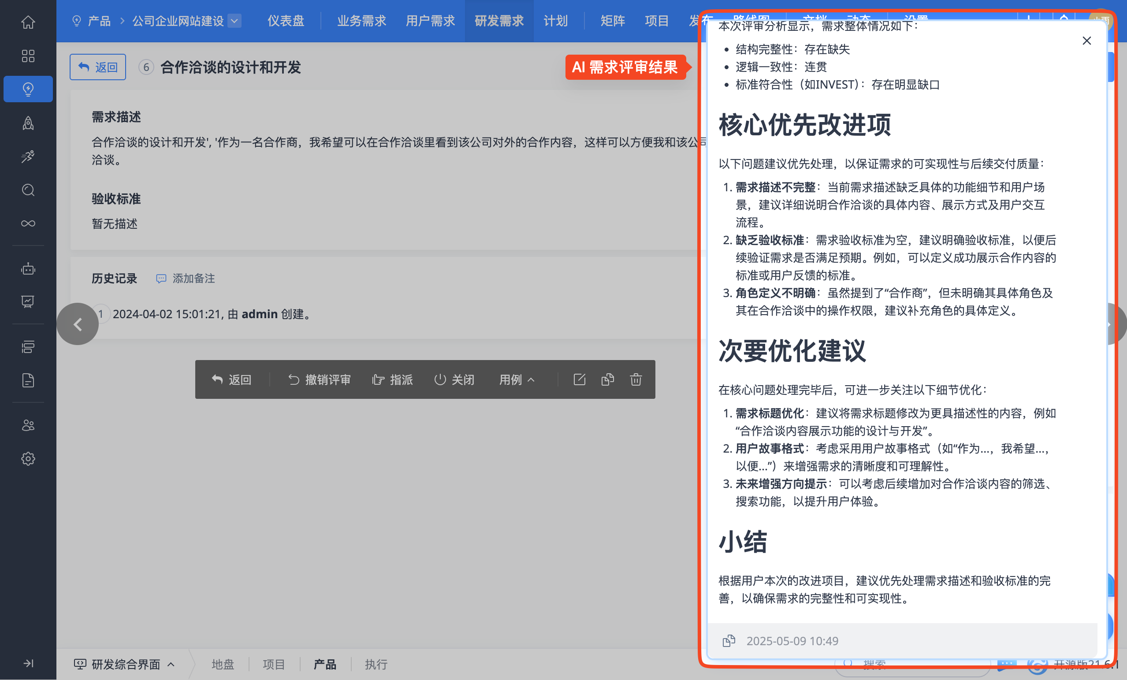Expand the 公司企业网站建设 product dropdown

tap(234, 21)
